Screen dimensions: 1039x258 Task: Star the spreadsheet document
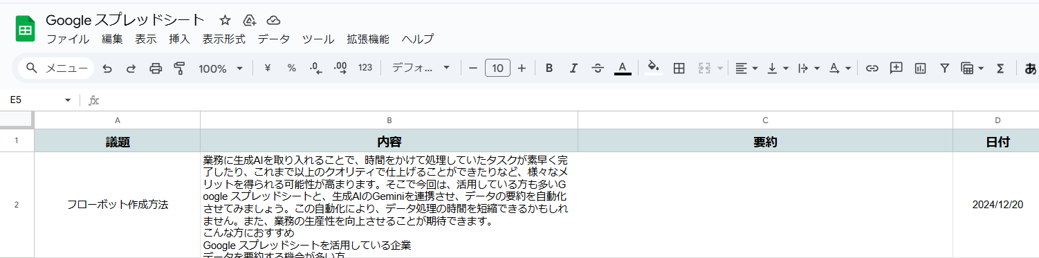[225, 20]
